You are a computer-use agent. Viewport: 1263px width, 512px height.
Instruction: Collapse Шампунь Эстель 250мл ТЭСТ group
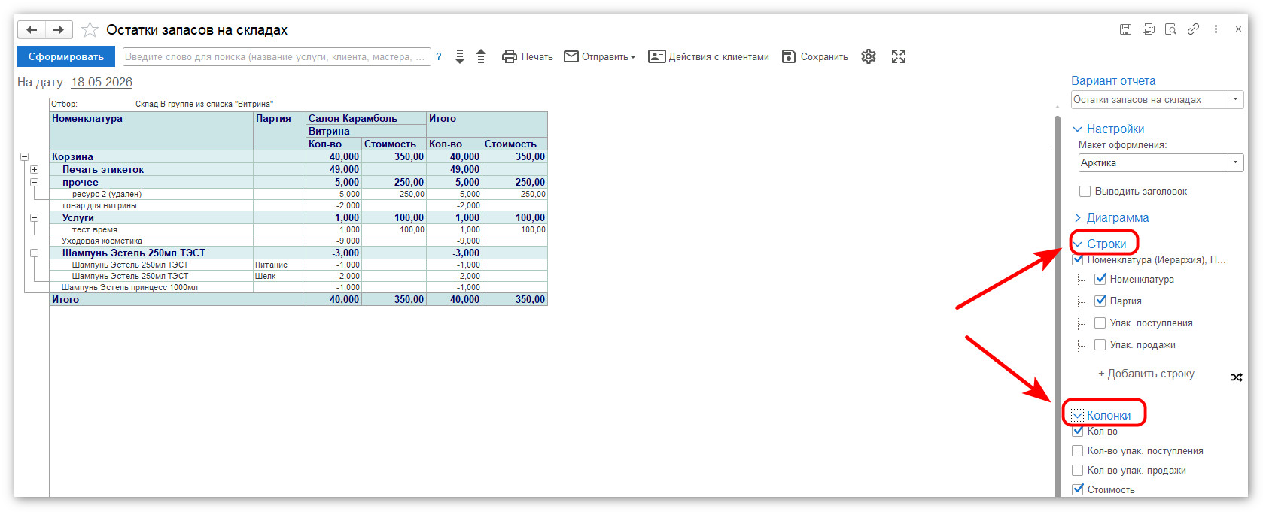[34, 253]
